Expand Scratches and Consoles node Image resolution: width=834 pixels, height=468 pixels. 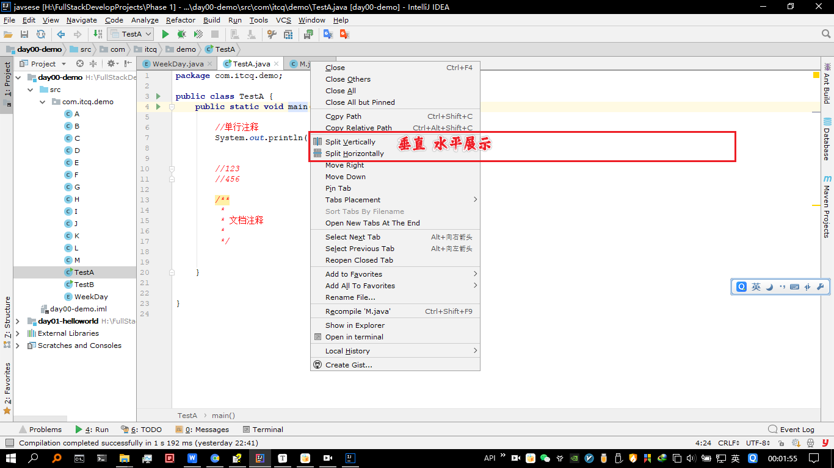point(18,346)
